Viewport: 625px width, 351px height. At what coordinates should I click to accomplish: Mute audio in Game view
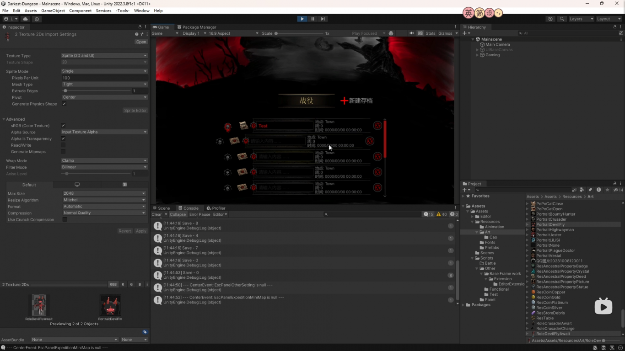tap(412, 33)
